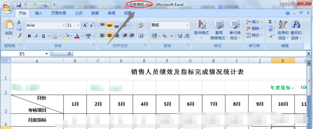Open the font size 11 dropdown
The image size is (313, 129).
[79, 25]
